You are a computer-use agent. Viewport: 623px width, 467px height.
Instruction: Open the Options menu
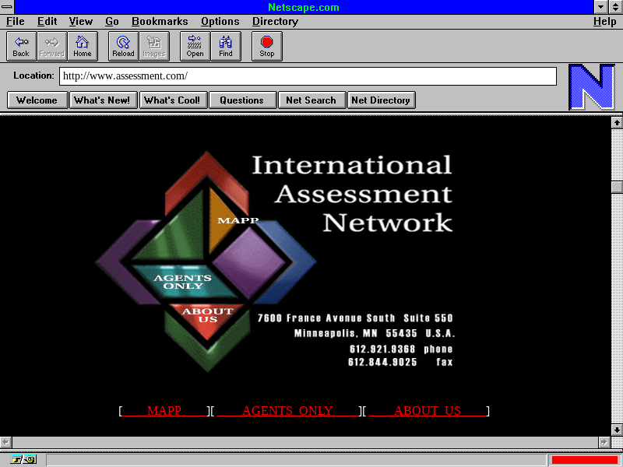(x=220, y=22)
